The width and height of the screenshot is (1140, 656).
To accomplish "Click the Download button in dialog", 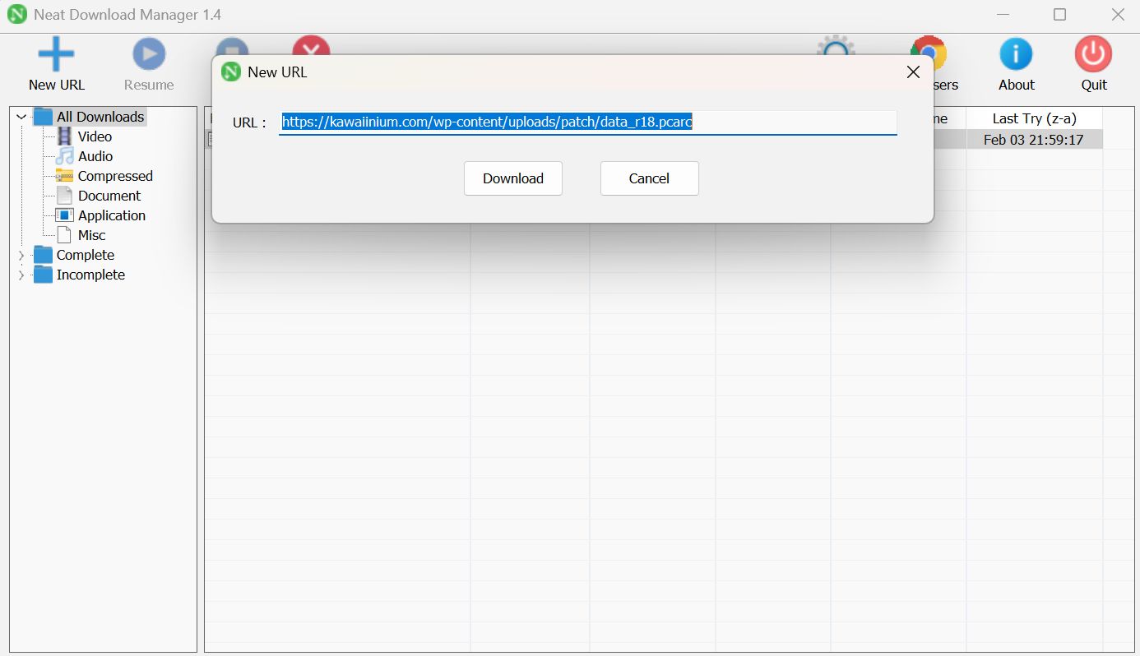I will tap(513, 178).
